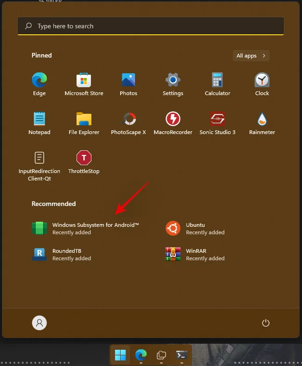Open Edge from the taskbar
Viewport: 302px width, 366px height.
(141, 355)
